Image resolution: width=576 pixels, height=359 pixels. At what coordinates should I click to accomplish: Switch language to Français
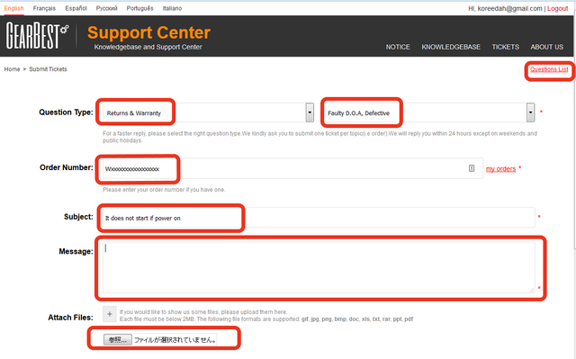(x=44, y=8)
